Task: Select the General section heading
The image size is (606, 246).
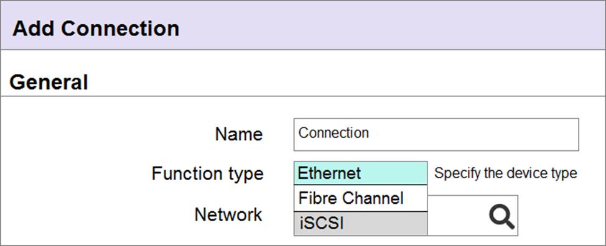Action: coord(49,82)
